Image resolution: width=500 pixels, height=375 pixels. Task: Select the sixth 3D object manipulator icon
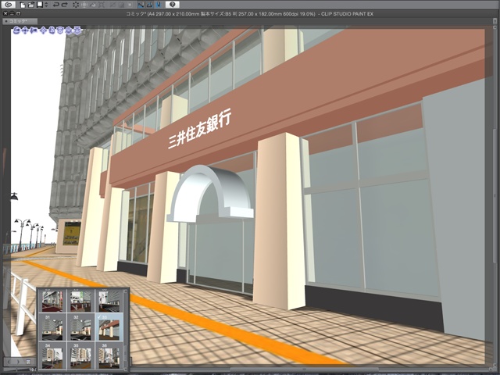pos(61,30)
